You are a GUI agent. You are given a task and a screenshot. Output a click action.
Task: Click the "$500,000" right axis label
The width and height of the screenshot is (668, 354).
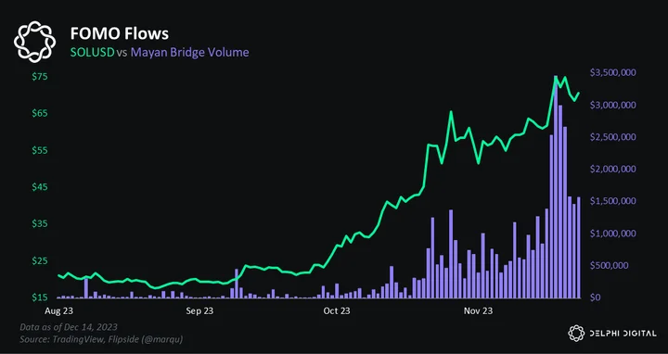pyautogui.click(x=610, y=265)
